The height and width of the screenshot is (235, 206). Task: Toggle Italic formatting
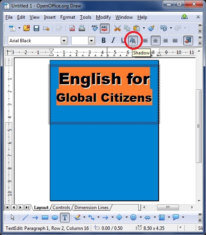pyautogui.click(x=113, y=40)
